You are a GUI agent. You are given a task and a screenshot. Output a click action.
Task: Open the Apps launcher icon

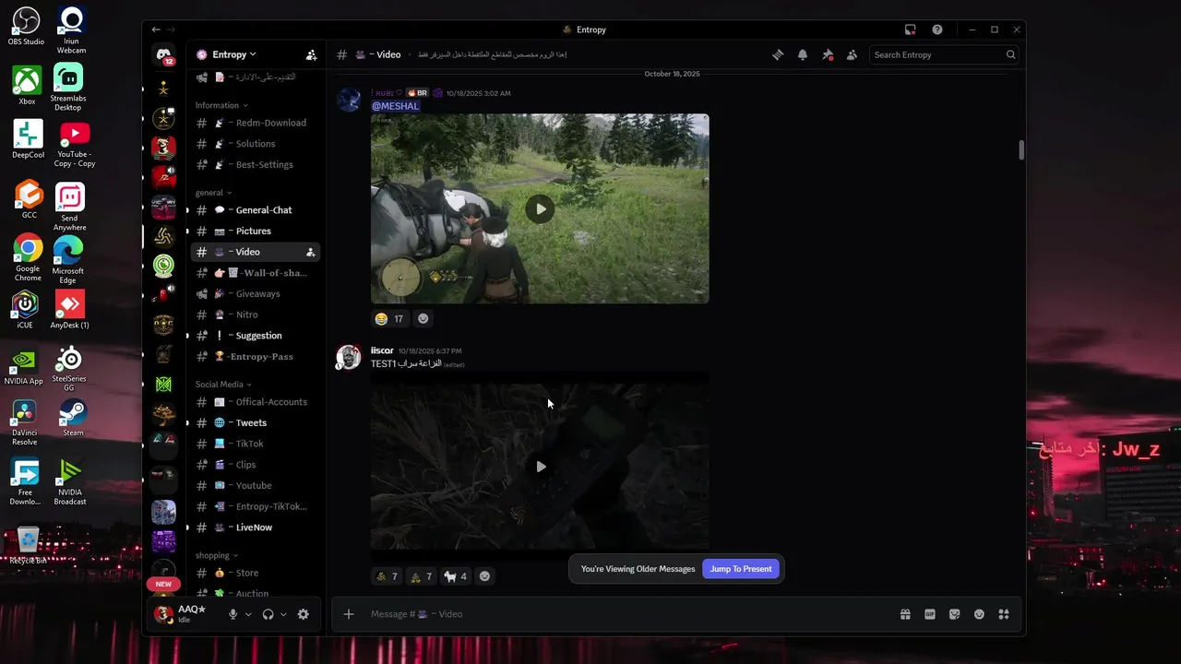point(1004,614)
